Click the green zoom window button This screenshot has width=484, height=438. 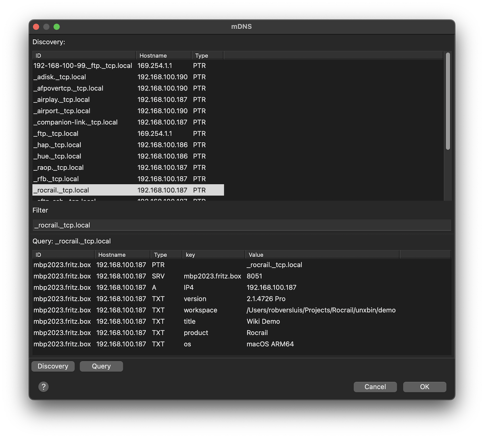coord(57,27)
